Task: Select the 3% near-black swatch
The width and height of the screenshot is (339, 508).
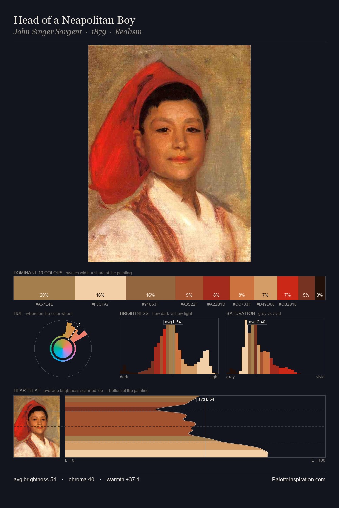Action: (320, 288)
